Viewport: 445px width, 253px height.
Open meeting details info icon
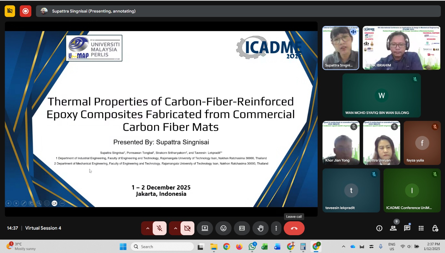(x=379, y=228)
